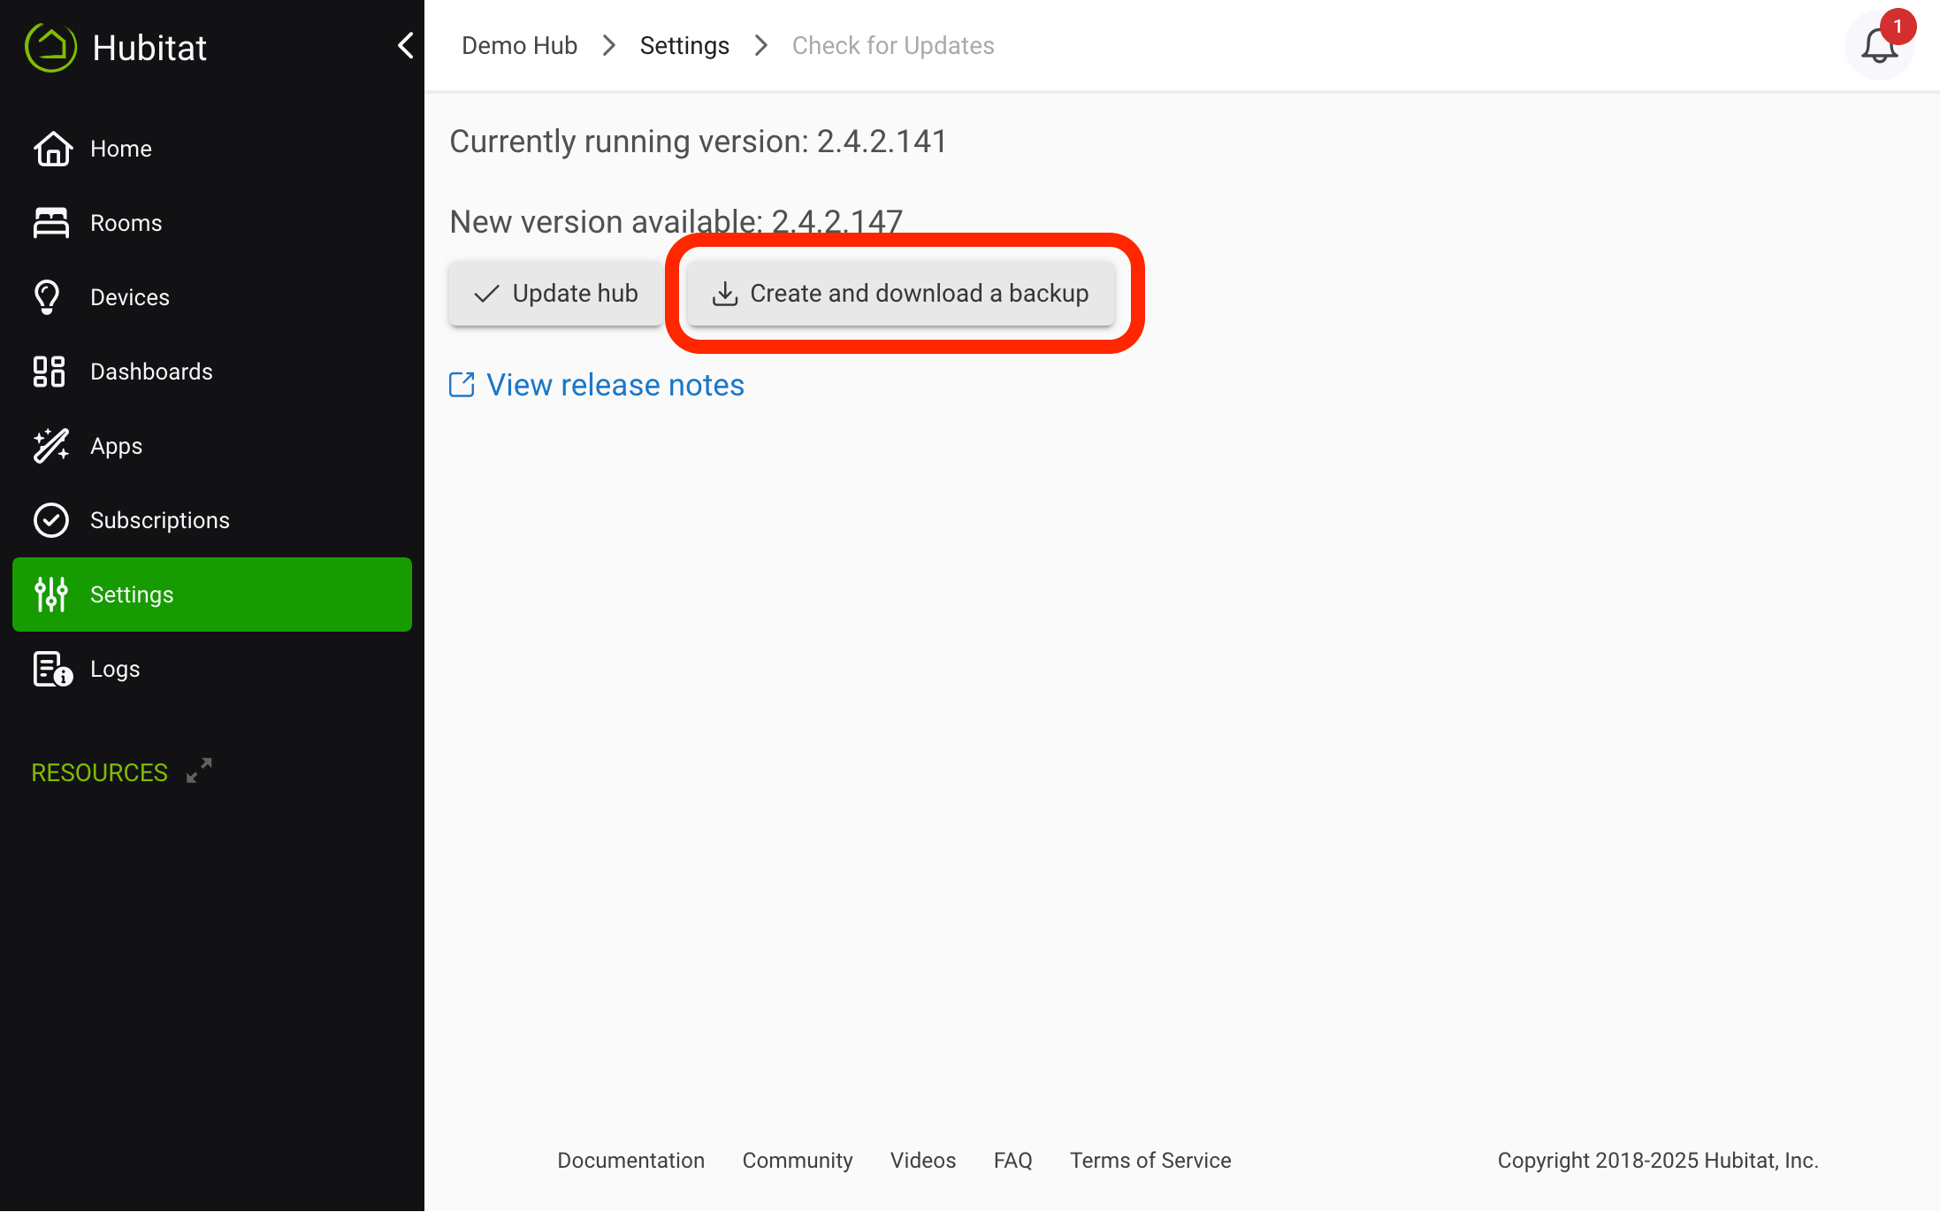Click the Hubitat logo icon
The image size is (1940, 1212).
click(50, 47)
